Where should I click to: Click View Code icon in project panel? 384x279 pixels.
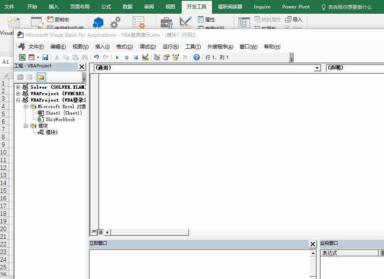tap(20, 77)
